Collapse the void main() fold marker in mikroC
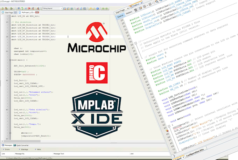 [x=10, y=60]
